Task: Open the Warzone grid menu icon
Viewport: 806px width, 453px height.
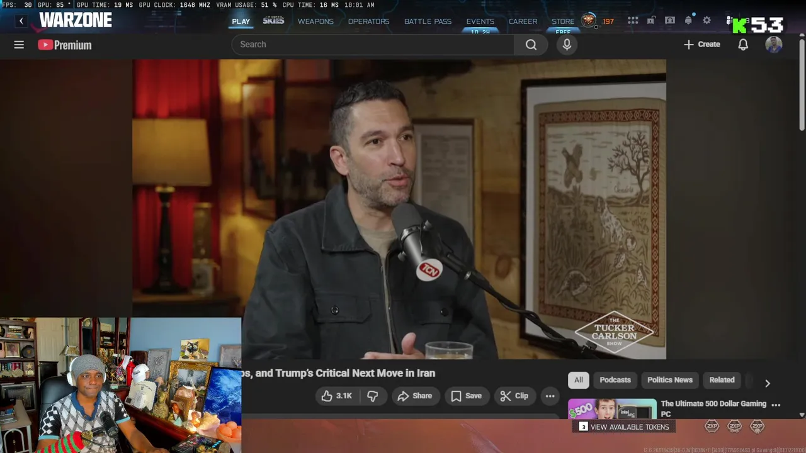Action: [633, 21]
